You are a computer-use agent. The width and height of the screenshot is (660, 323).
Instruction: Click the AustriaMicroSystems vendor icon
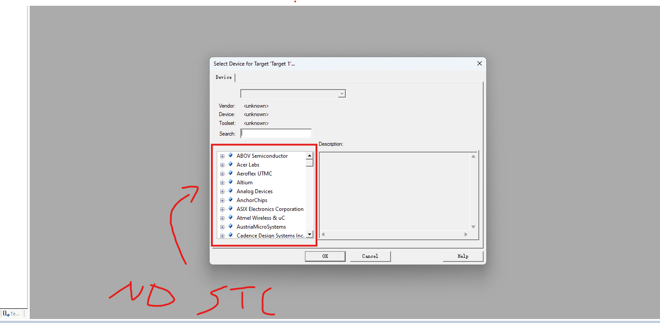point(230,226)
